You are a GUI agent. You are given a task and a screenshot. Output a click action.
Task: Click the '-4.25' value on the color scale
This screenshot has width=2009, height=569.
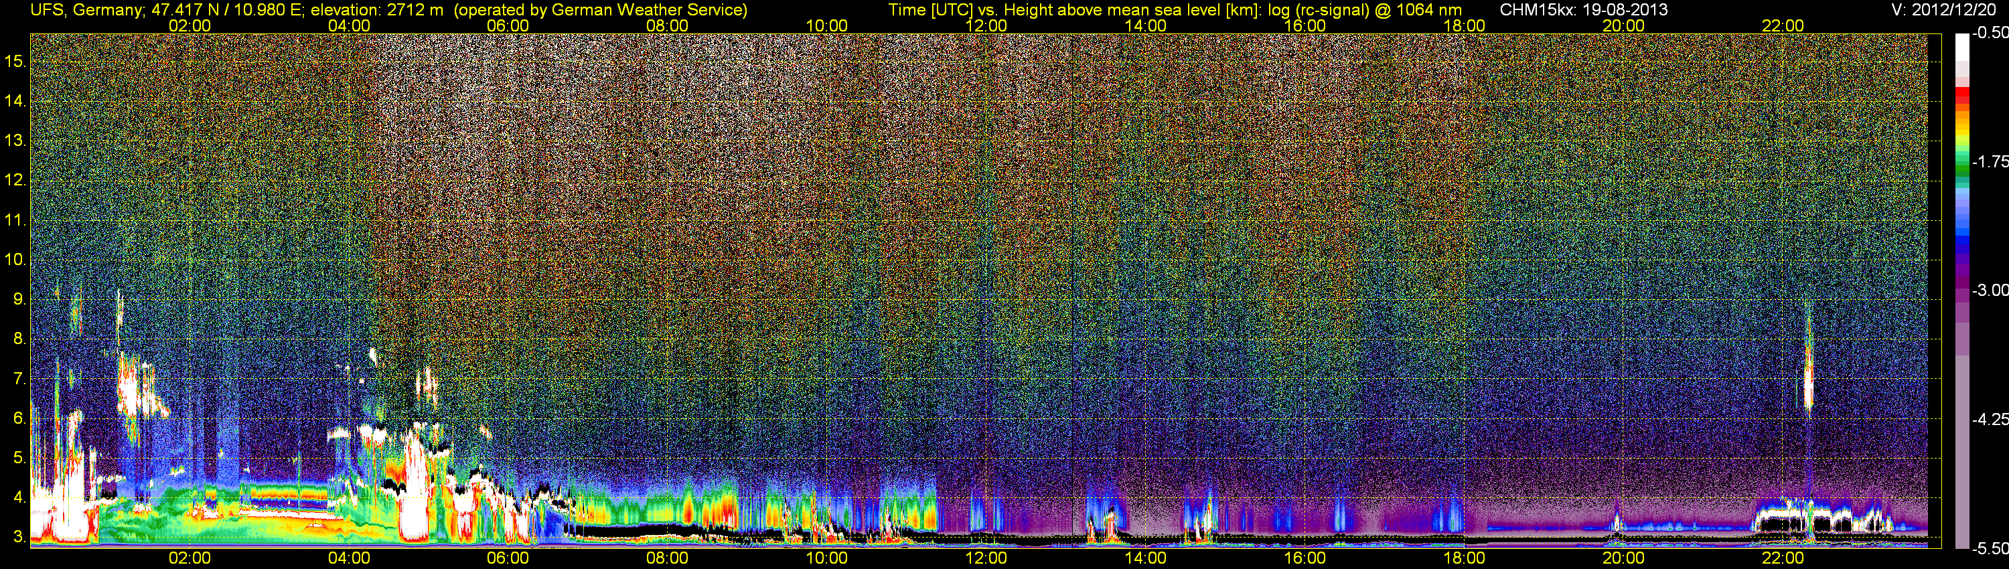coord(1990,419)
